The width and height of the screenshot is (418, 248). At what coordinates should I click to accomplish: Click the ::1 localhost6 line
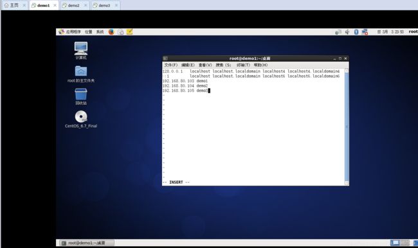point(251,76)
